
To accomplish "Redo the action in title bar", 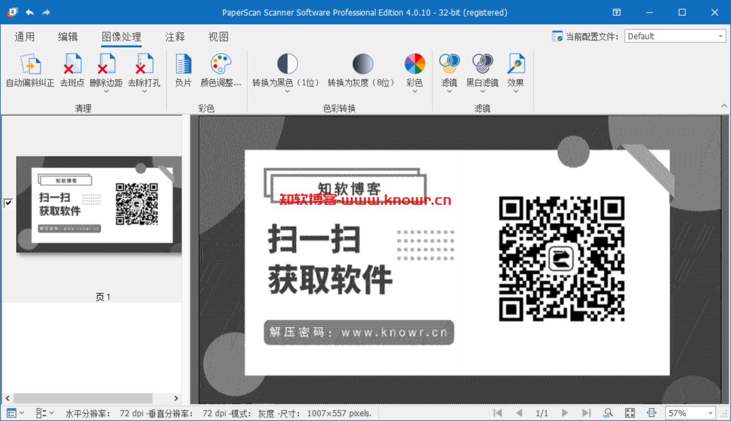I will (x=46, y=12).
